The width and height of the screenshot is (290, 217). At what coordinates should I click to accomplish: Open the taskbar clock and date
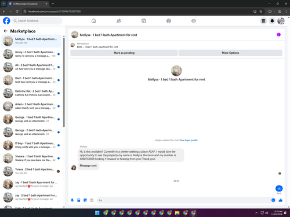click(x=277, y=213)
